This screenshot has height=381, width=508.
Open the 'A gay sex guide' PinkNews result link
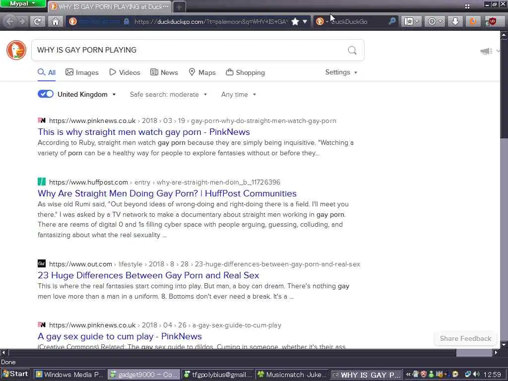(x=120, y=336)
